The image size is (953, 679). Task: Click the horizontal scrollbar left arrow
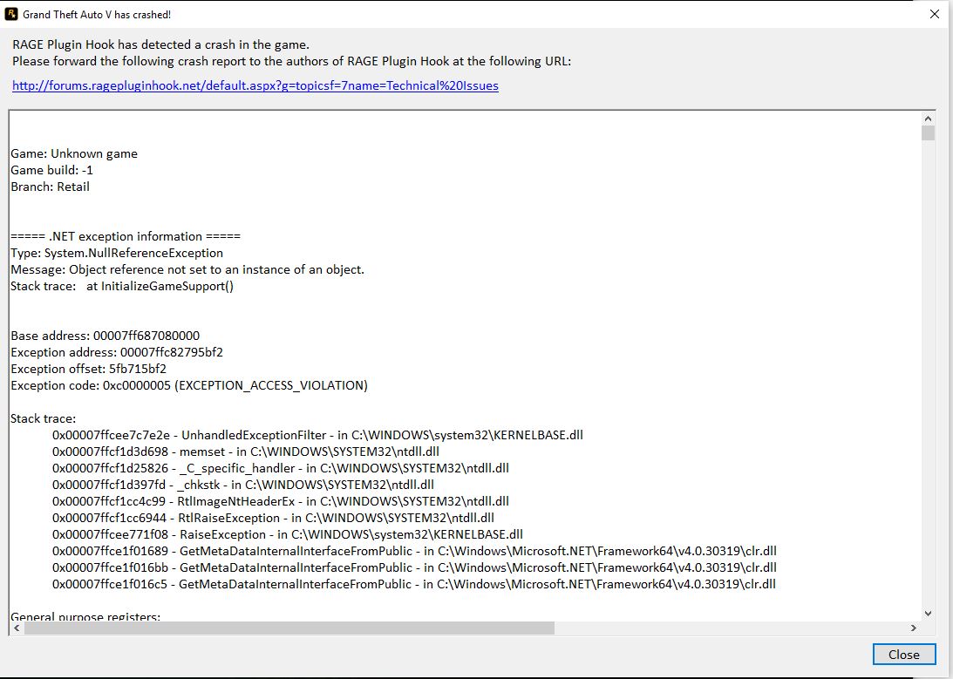click(17, 628)
